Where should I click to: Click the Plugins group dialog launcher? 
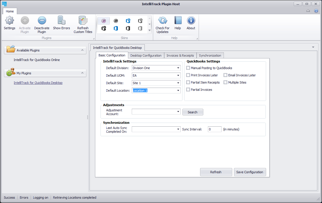pos(94,38)
